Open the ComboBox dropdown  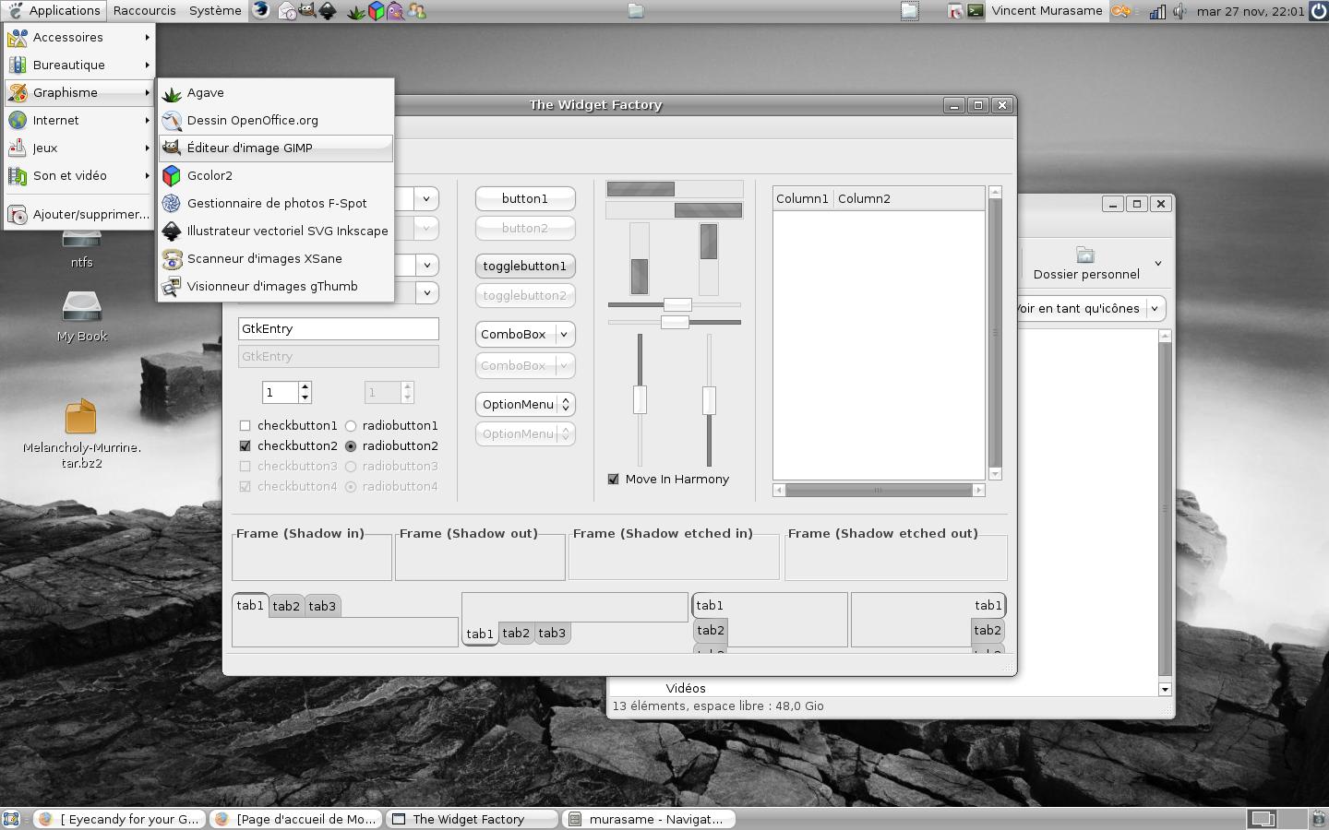click(x=525, y=335)
